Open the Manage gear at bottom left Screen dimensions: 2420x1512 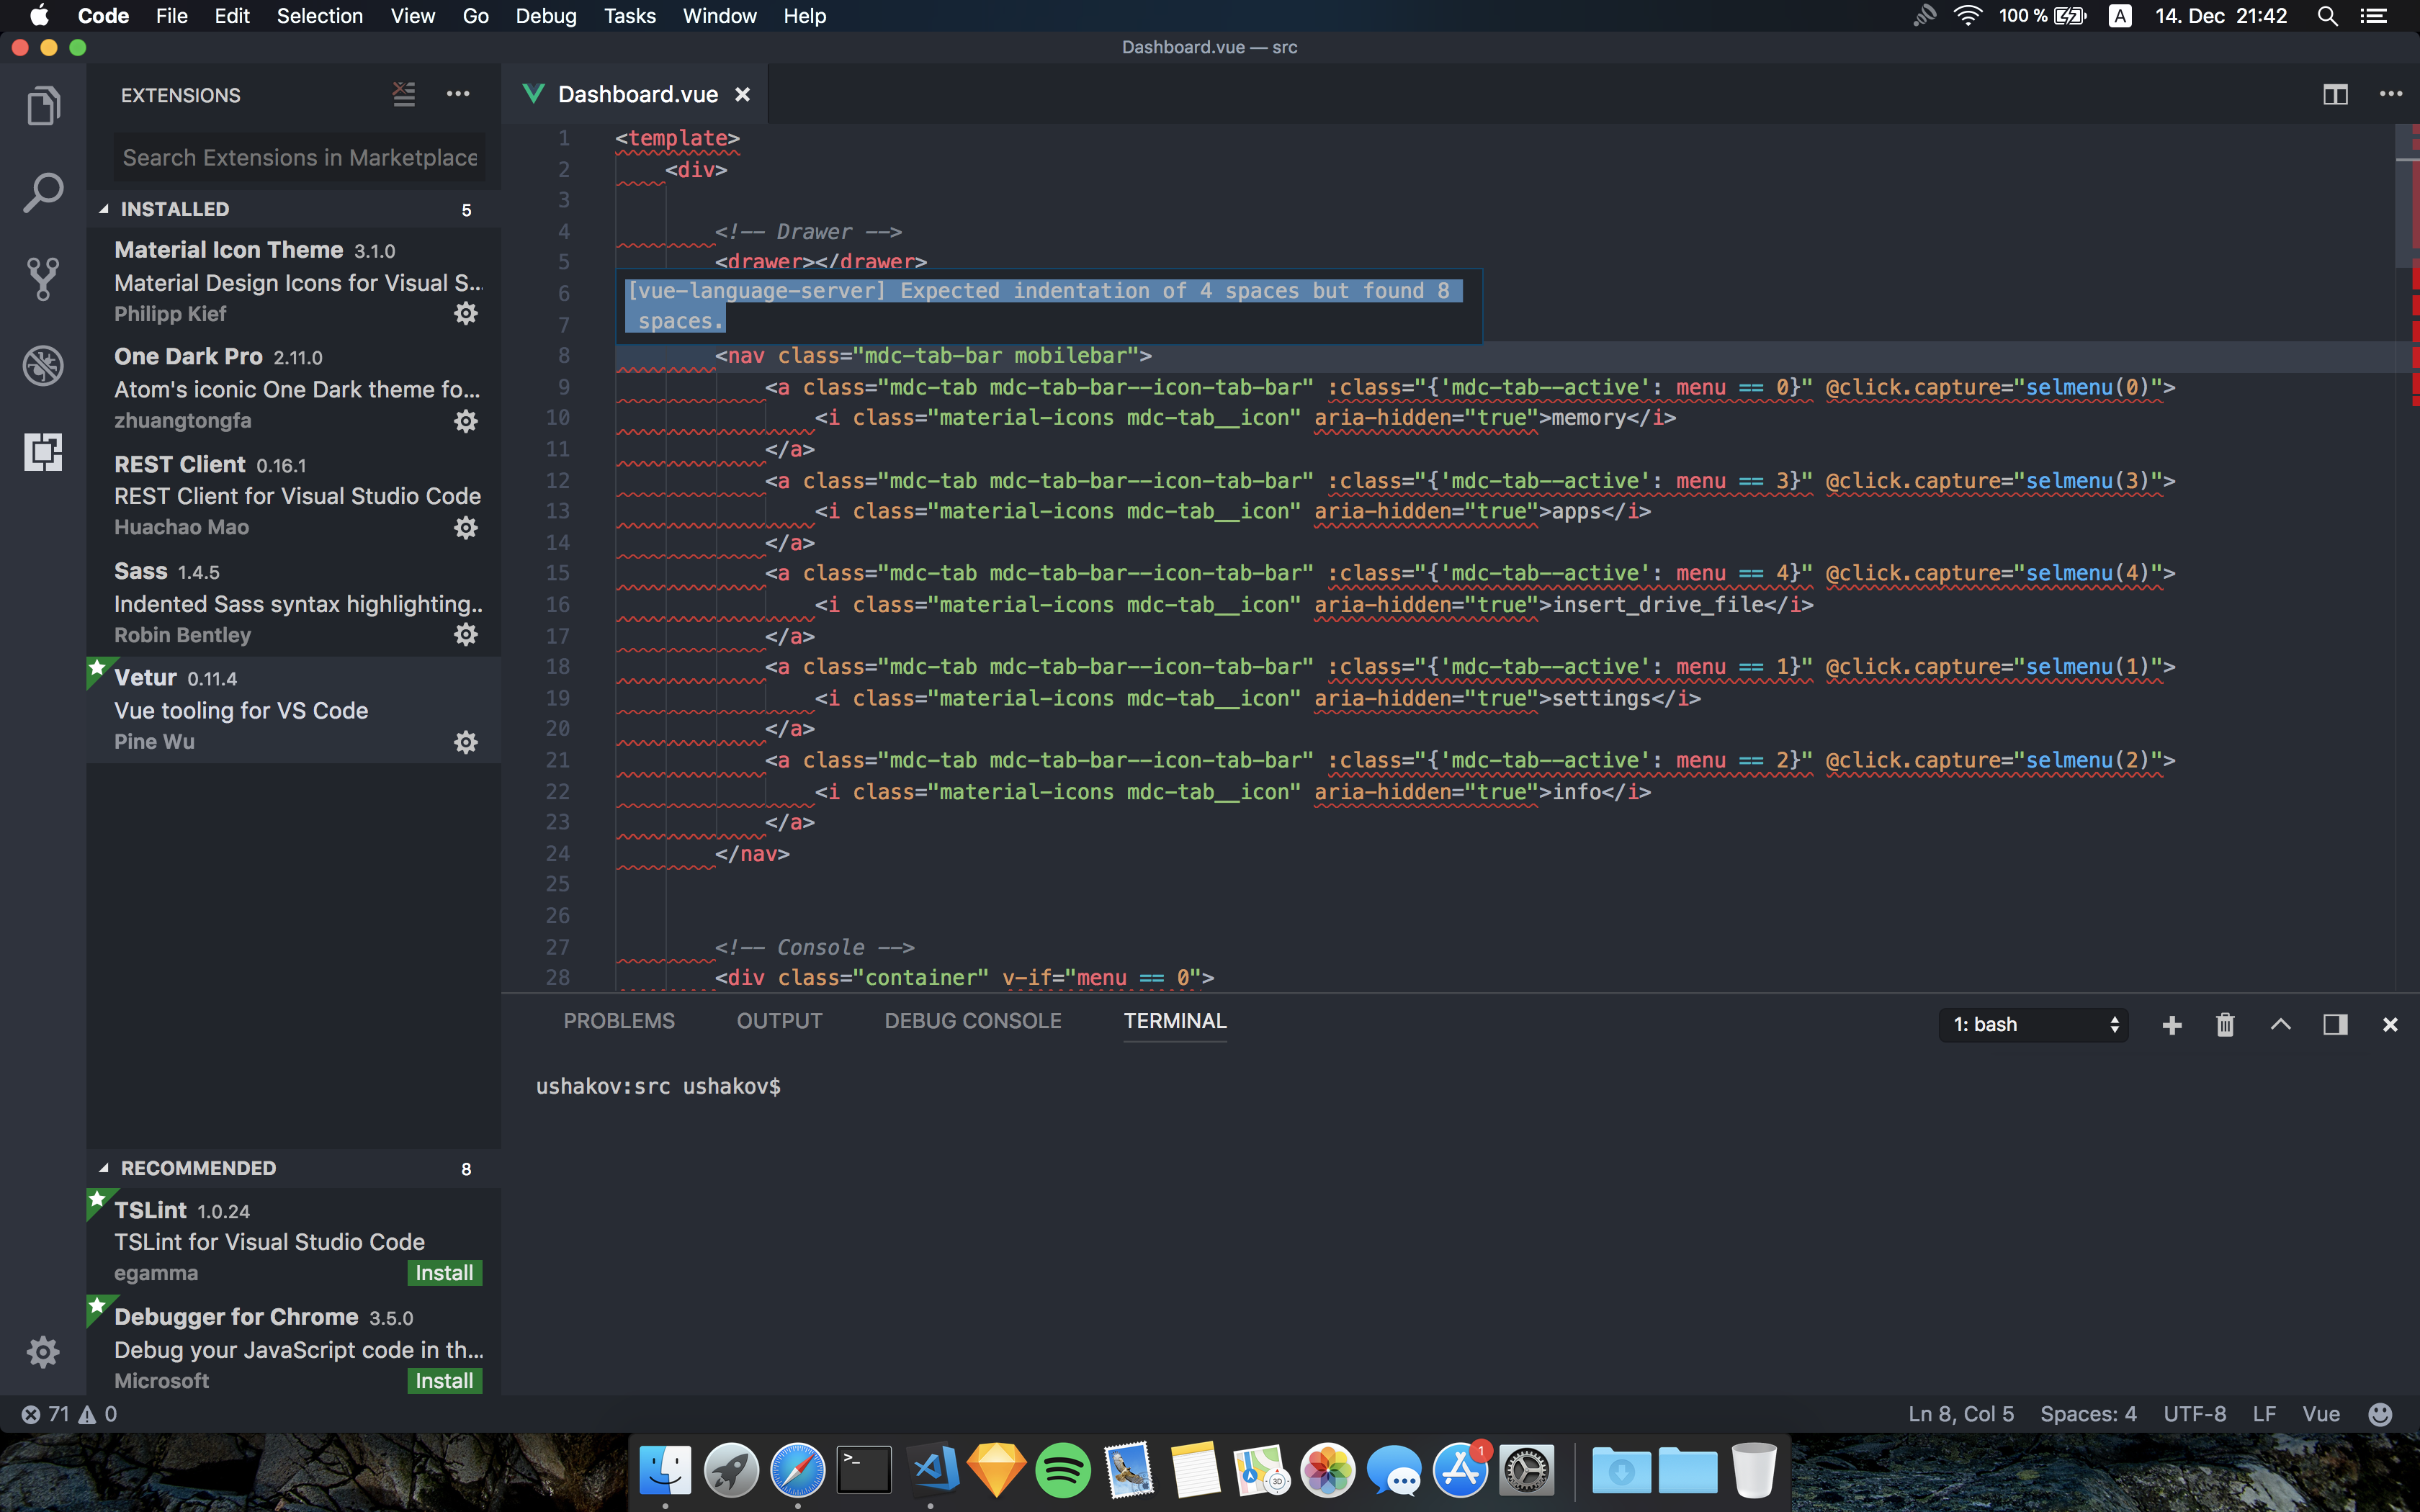tap(43, 1351)
